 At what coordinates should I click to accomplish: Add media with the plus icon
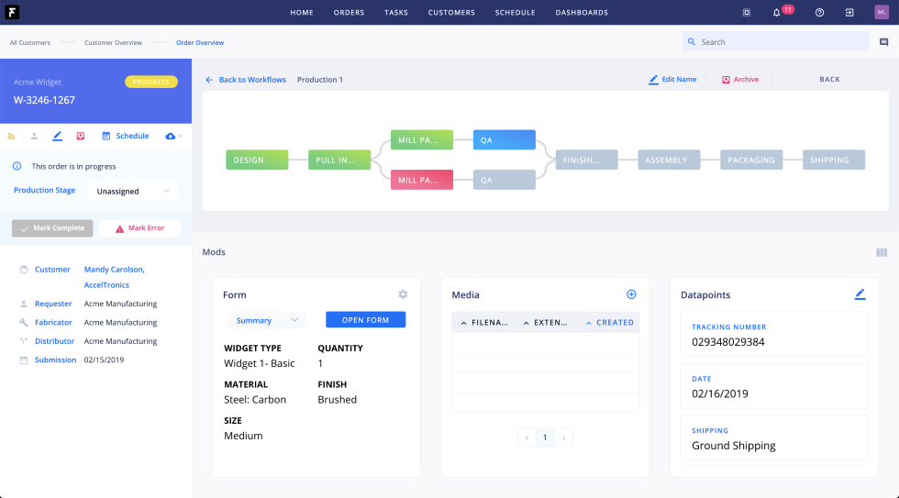click(631, 294)
